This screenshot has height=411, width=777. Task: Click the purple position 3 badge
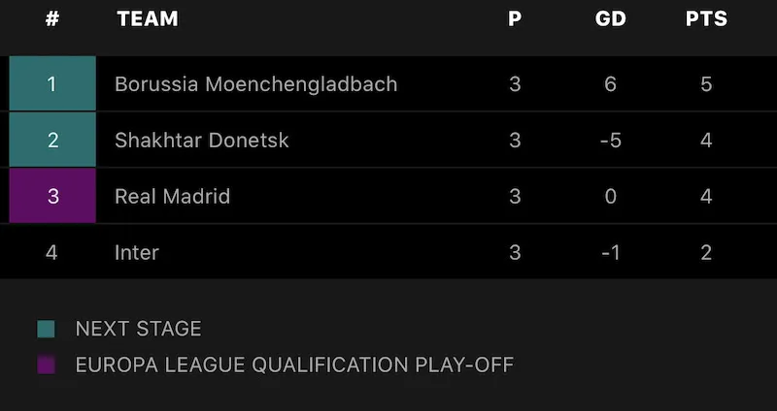tap(52, 197)
